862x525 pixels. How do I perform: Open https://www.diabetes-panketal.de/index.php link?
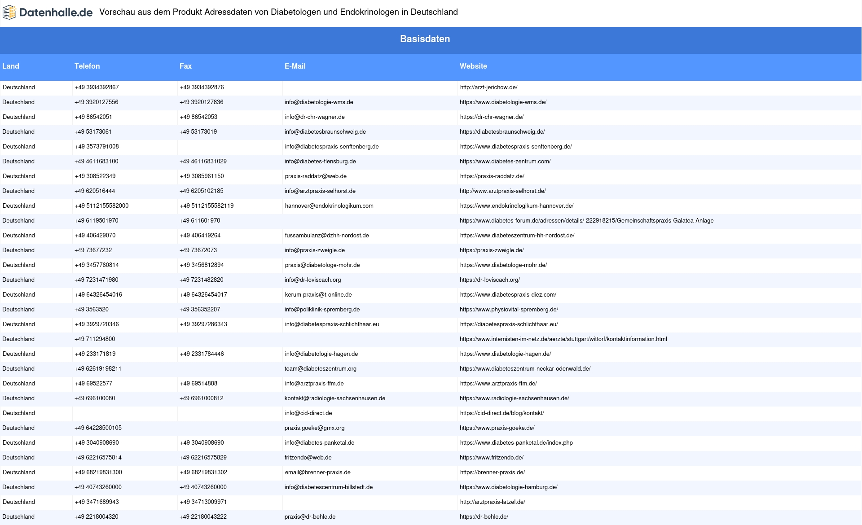(x=516, y=443)
